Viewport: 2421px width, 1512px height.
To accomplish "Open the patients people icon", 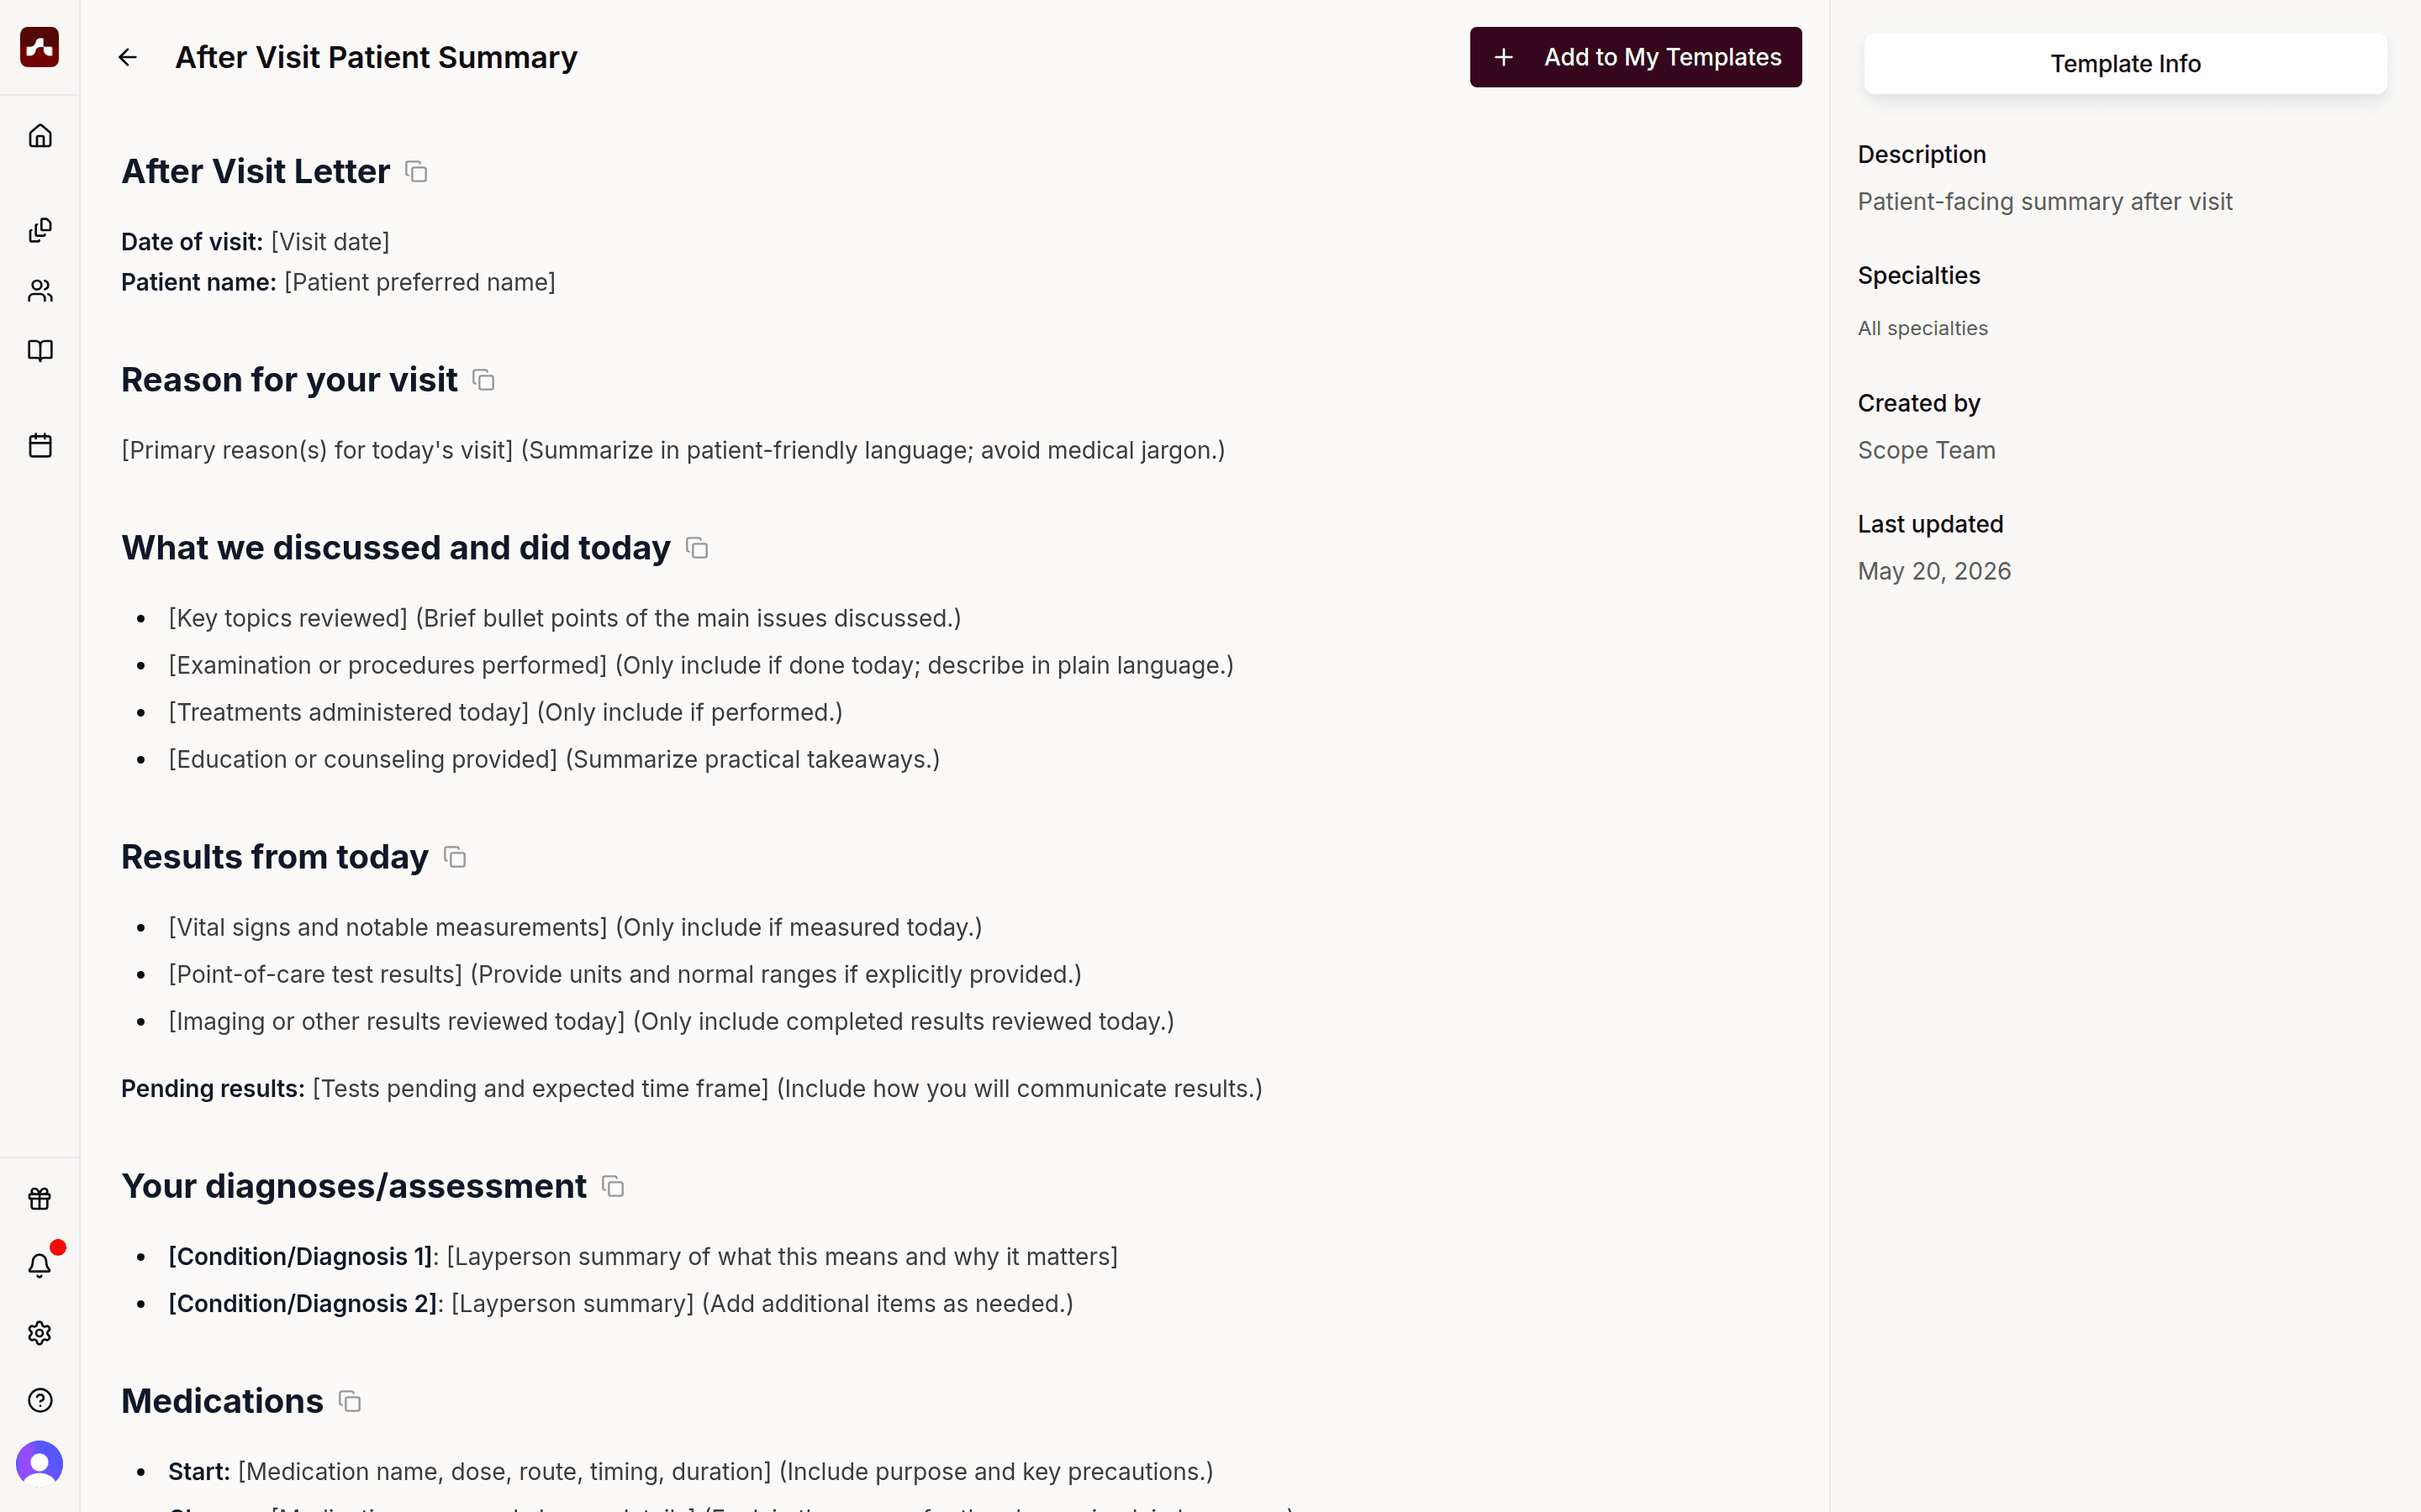I will tap(40, 291).
